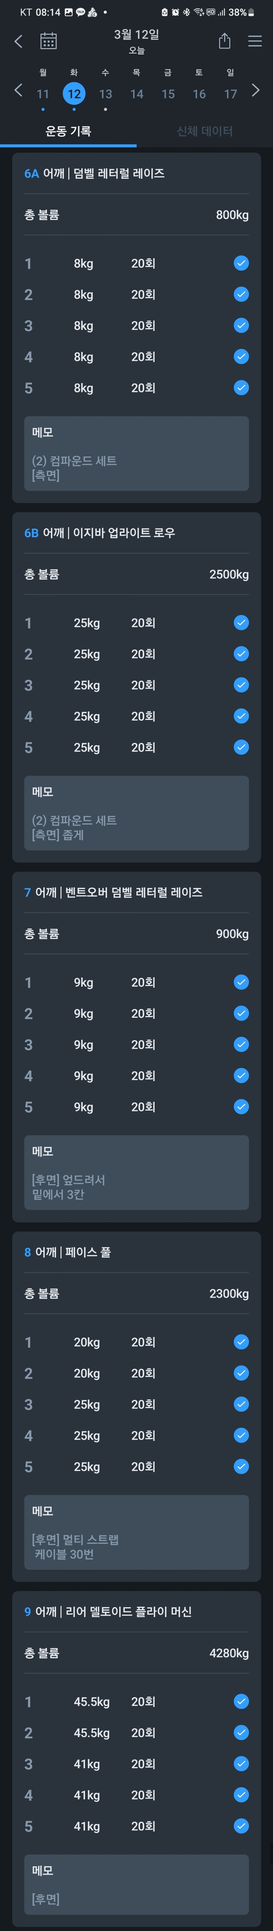Show previous week with left chevron
This screenshot has width=273, height=1931.
[18, 91]
